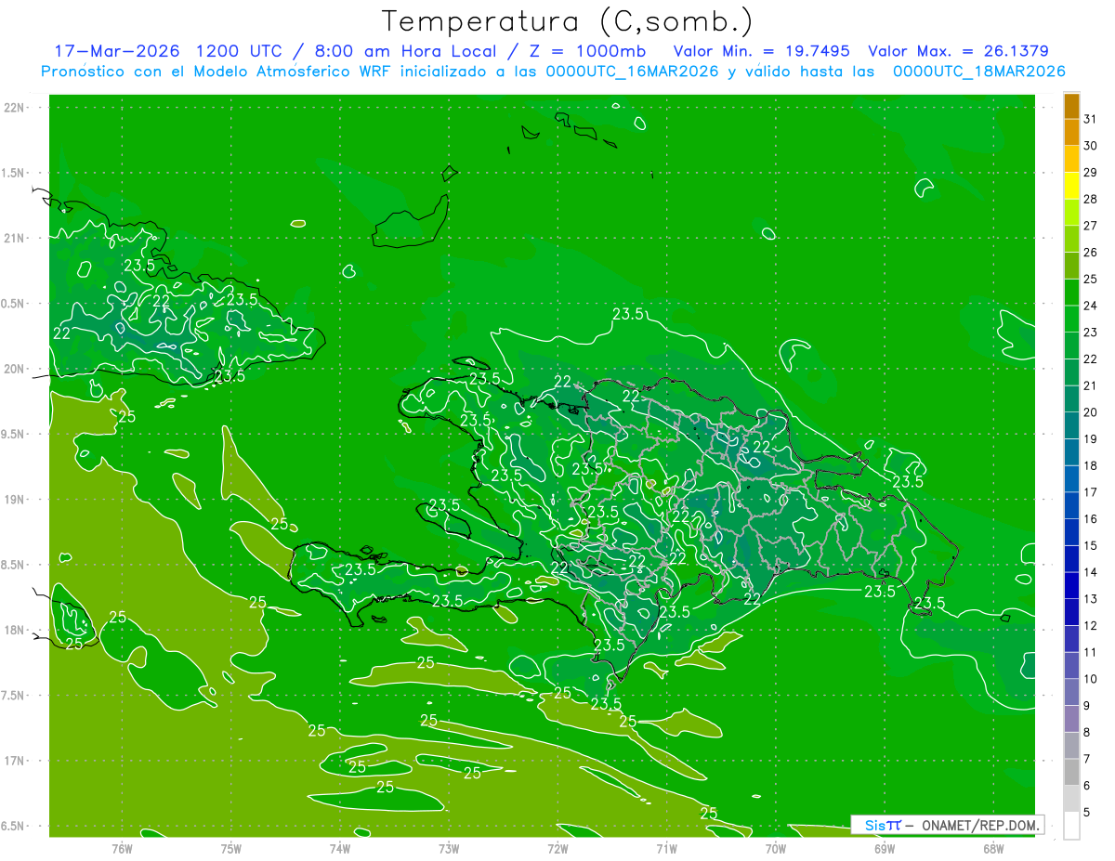The width and height of the screenshot is (1115, 861).
Task: Click the '73W' longitude axis label
Action: point(449,849)
